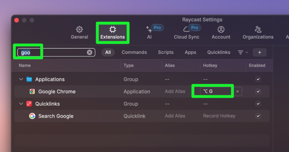Click the Quicklink type cell
This screenshot has width=289, height=152.
click(x=134, y=116)
